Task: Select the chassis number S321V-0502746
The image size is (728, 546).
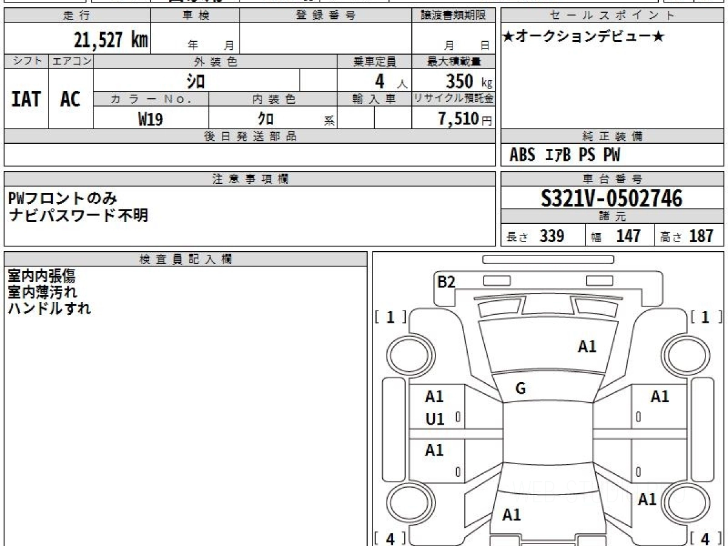Action: point(612,198)
